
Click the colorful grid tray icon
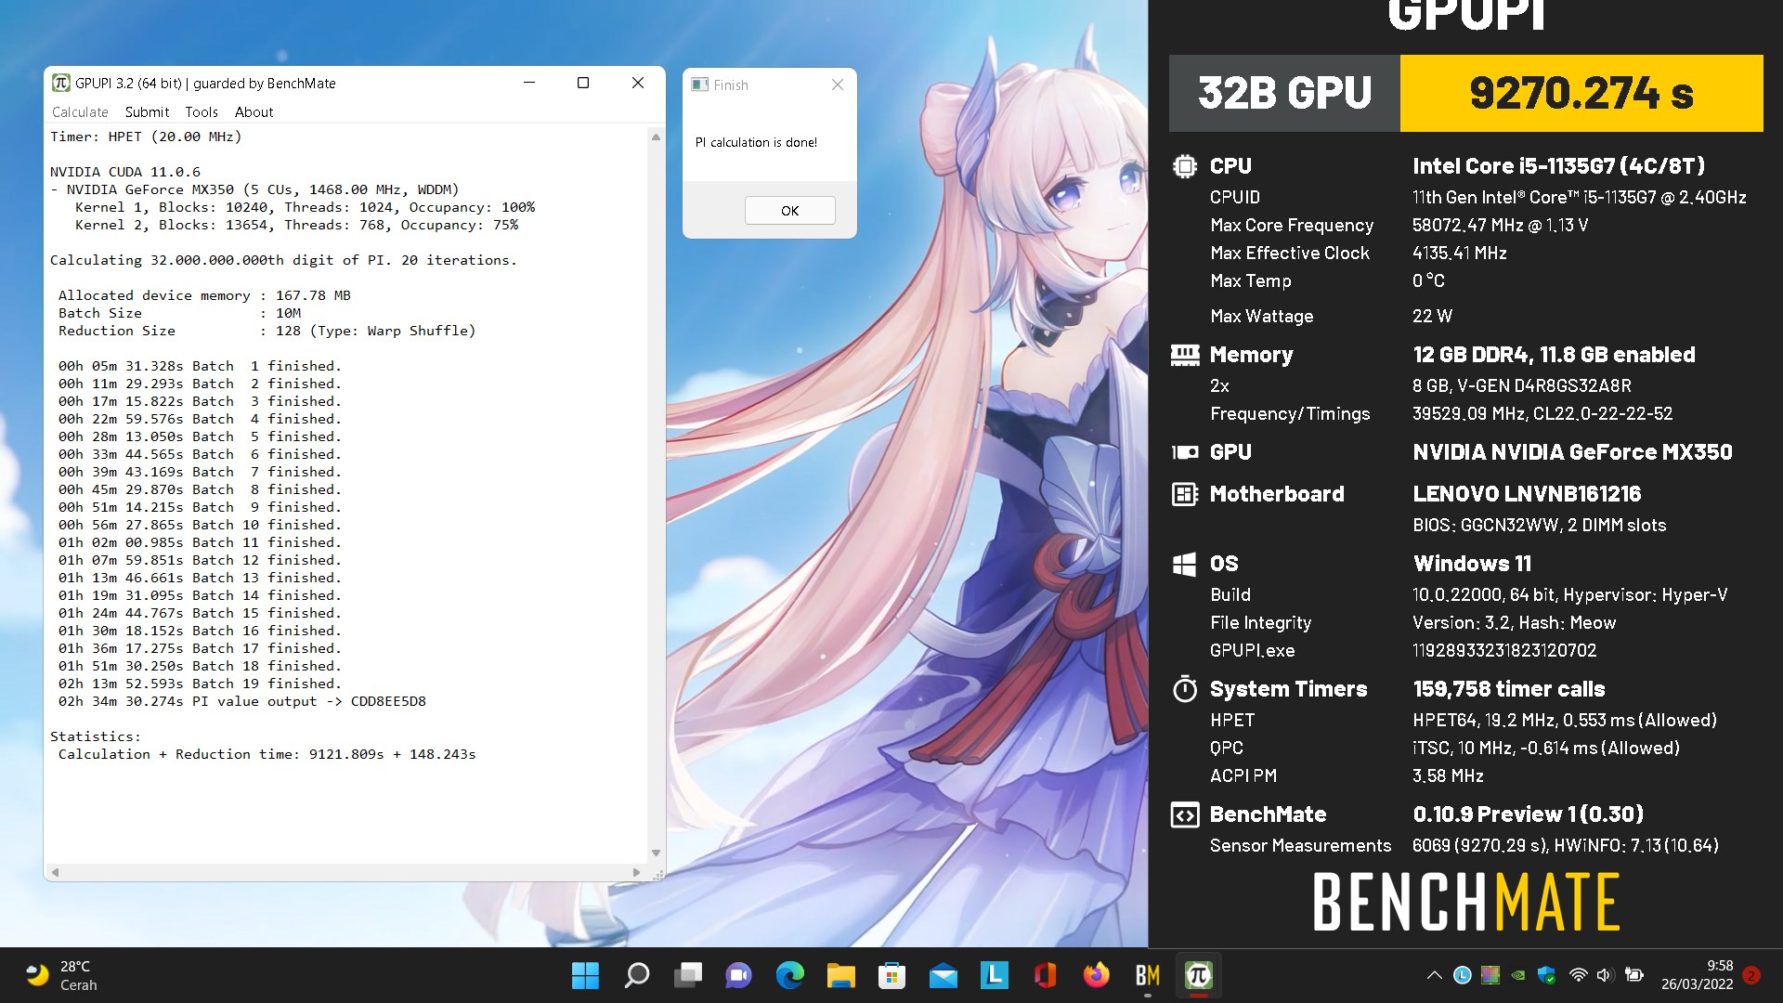(x=1490, y=975)
